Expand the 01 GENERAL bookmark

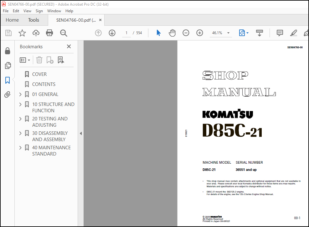coord(20,94)
